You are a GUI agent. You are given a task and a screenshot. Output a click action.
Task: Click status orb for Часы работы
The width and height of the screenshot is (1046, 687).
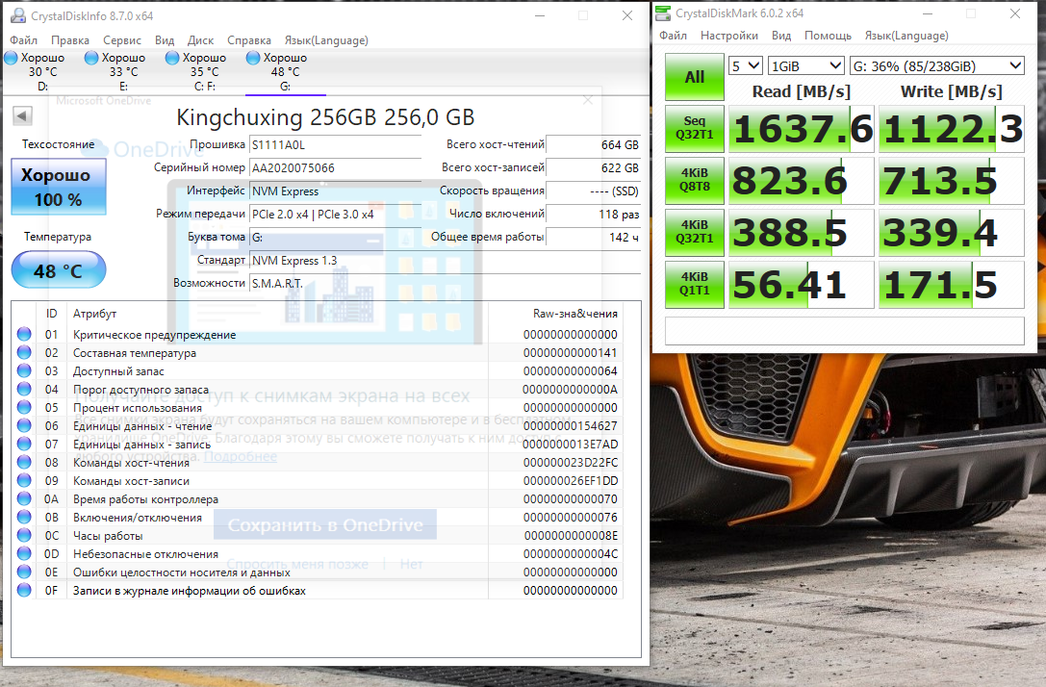pyautogui.click(x=24, y=535)
